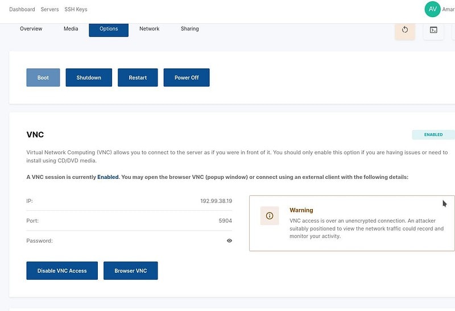Launch Browser VNC

(131, 271)
